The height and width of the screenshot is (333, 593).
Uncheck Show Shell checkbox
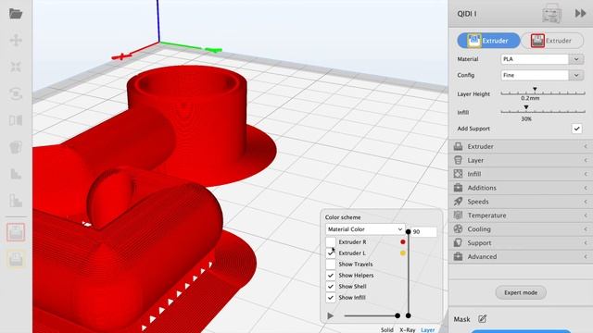[x=331, y=287]
